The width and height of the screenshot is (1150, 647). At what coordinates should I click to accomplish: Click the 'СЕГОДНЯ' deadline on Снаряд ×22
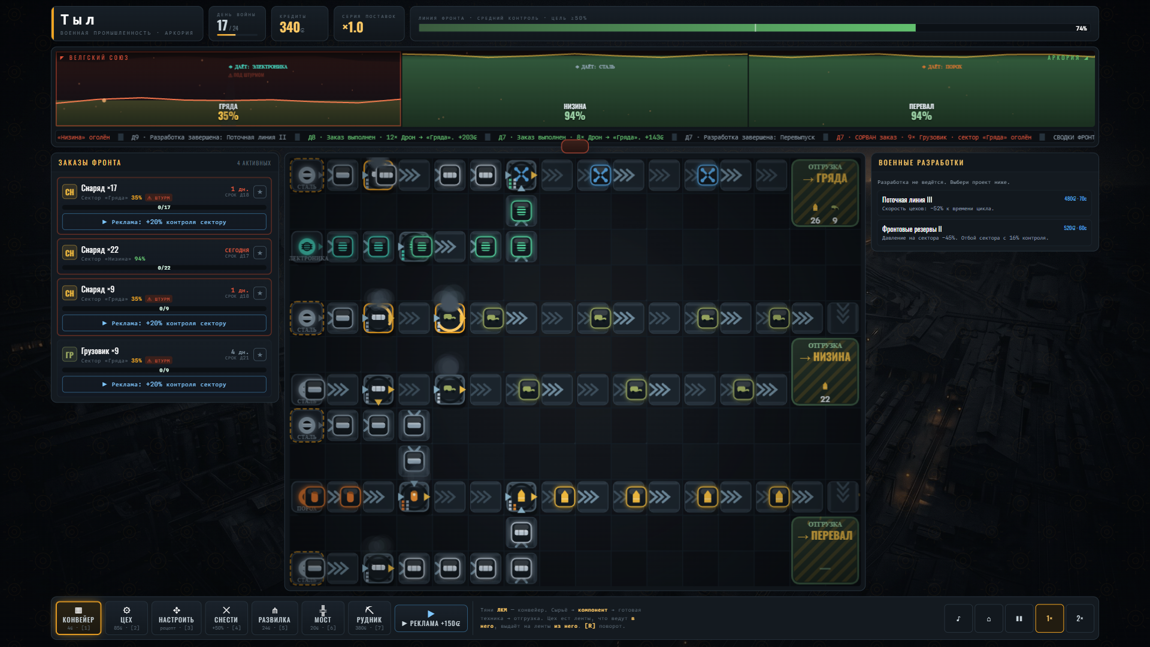coord(237,250)
